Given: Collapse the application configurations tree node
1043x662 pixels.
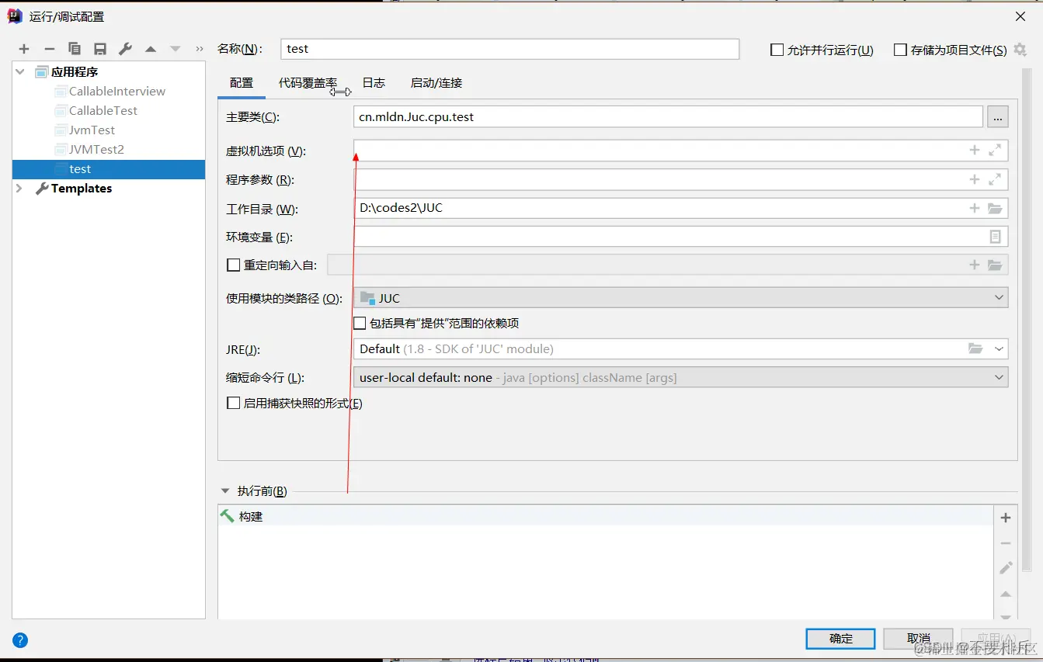Looking at the screenshot, I should click(x=20, y=71).
